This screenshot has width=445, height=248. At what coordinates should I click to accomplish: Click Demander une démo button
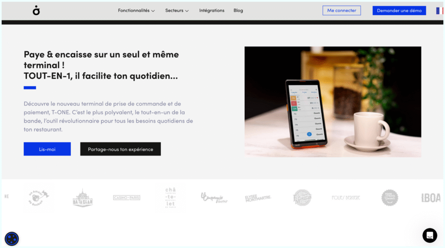click(399, 10)
